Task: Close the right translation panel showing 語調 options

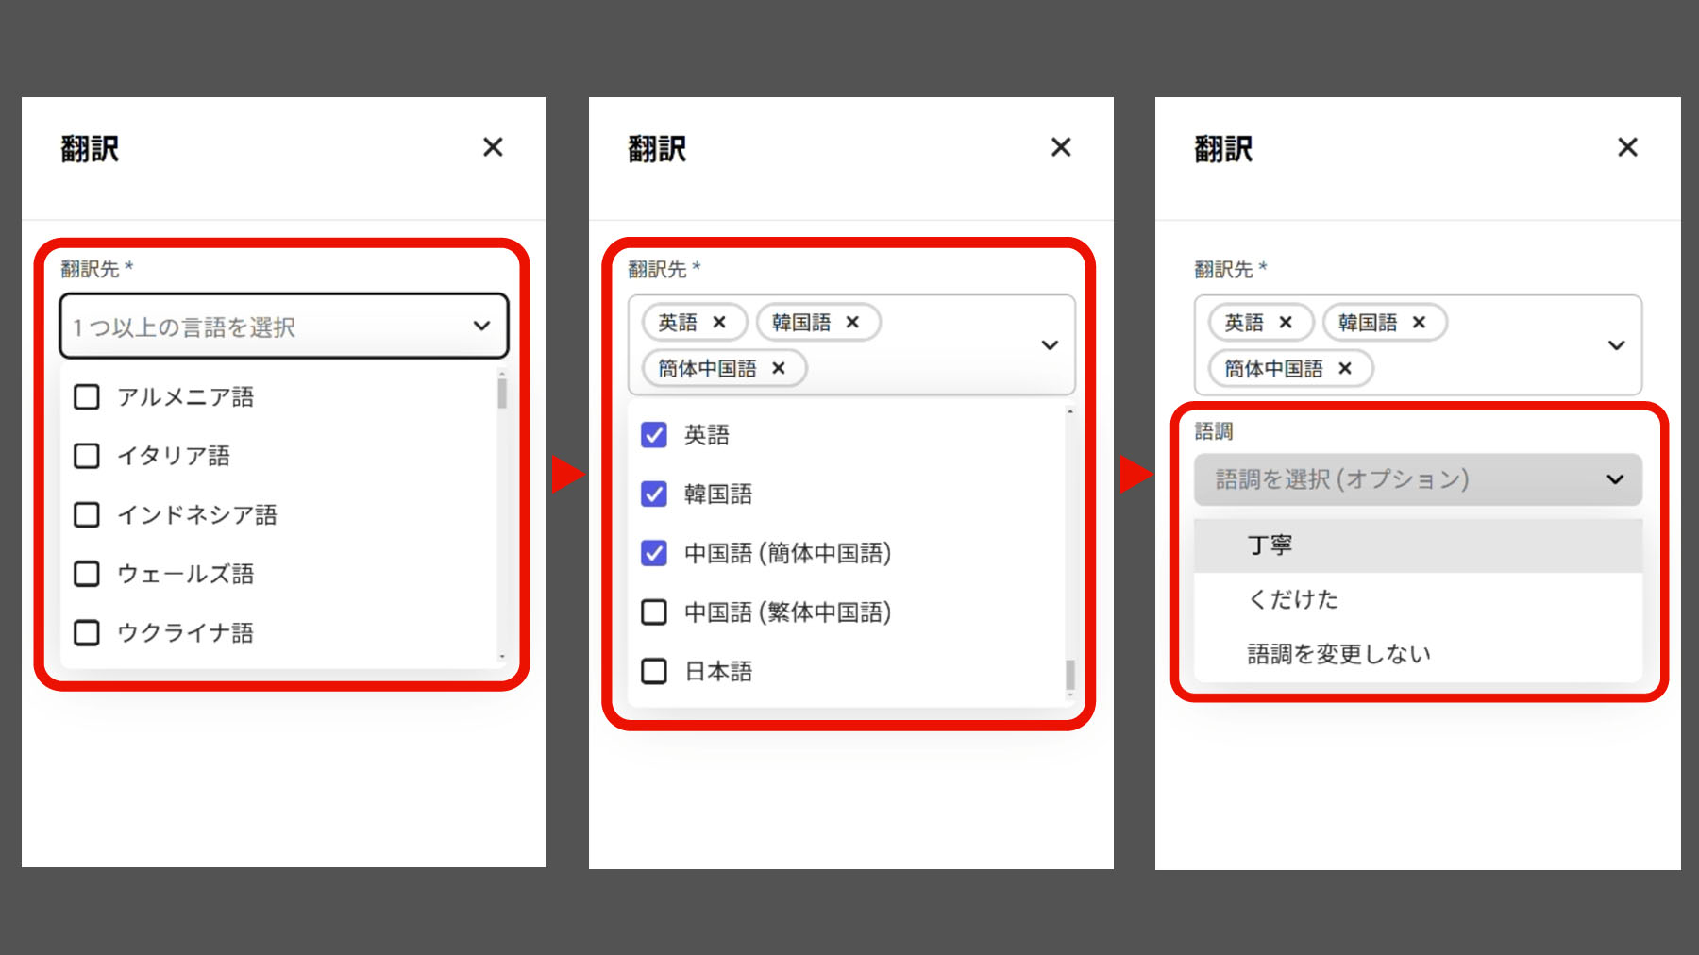Action: click(1627, 147)
